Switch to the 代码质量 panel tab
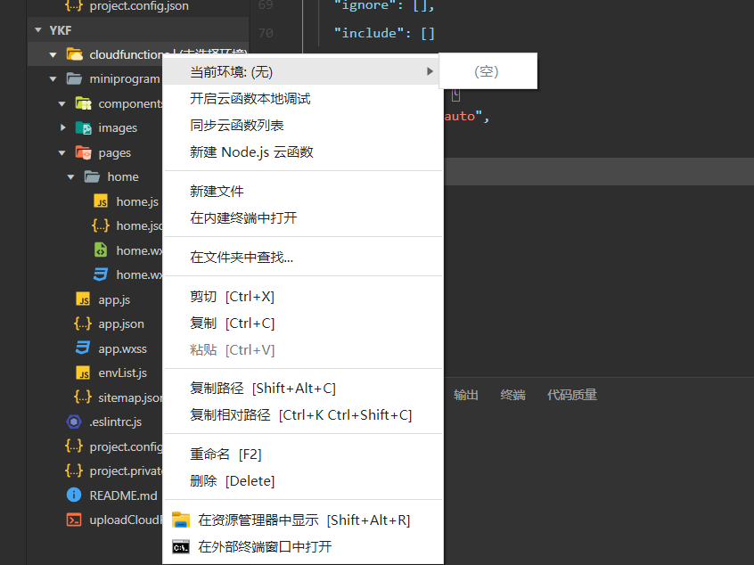This screenshot has width=754, height=565. pos(572,395)
